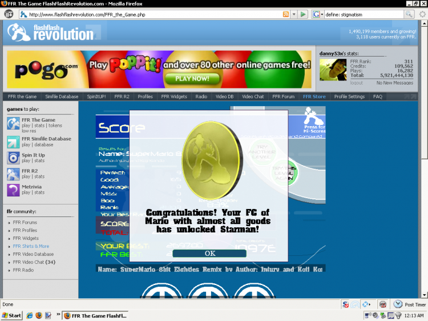Click the purple Metrivia question mark icon
This screenshot has width=428, height=321.
point(13,190)
